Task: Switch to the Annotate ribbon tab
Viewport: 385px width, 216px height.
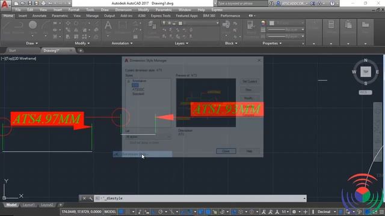Action: coord(39,16)
